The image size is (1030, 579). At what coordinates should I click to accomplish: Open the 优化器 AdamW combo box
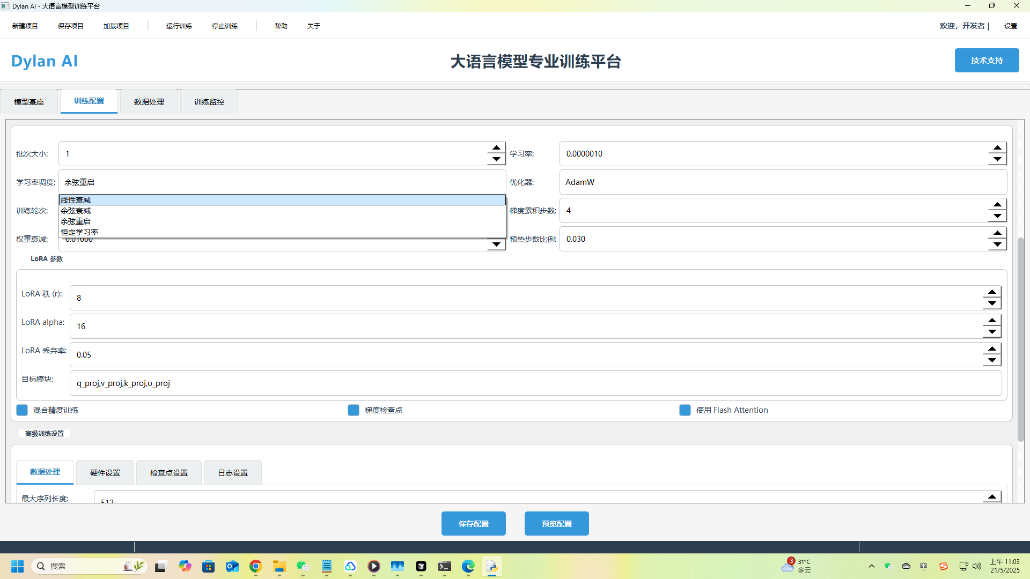[783, 182]
